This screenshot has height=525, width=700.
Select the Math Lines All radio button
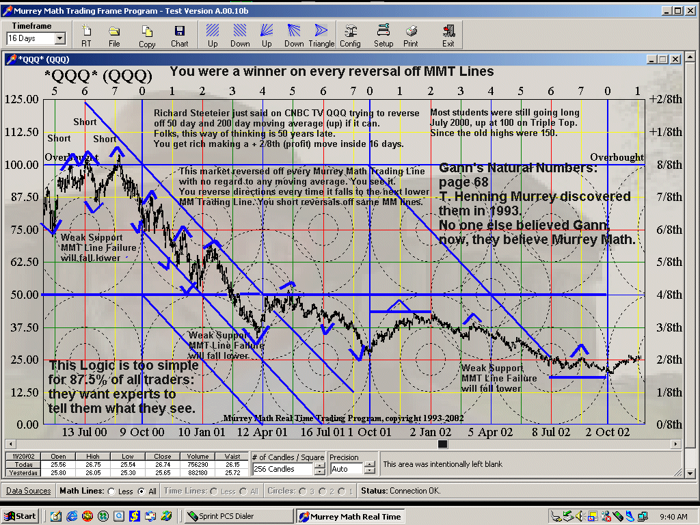(x=142, y=491)
